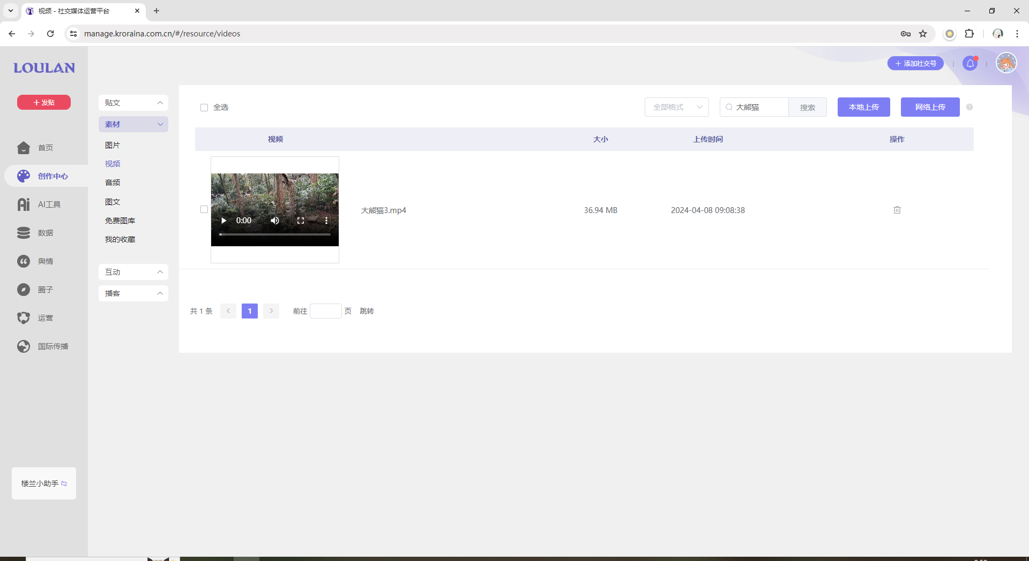
Task: Open the 运营 icon
Action: (24, 318)
